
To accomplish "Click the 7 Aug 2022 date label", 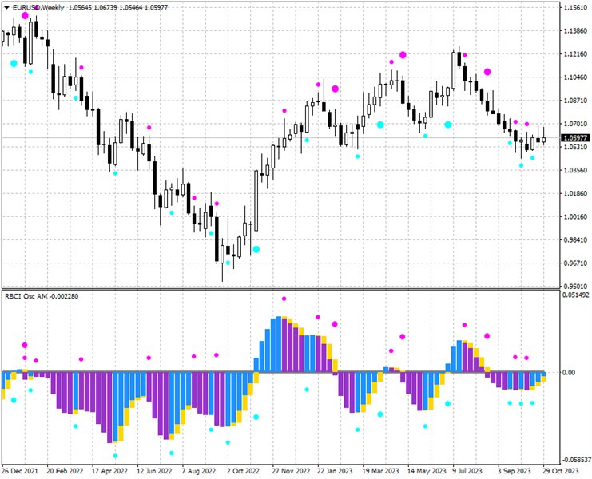I will [199, 471].
